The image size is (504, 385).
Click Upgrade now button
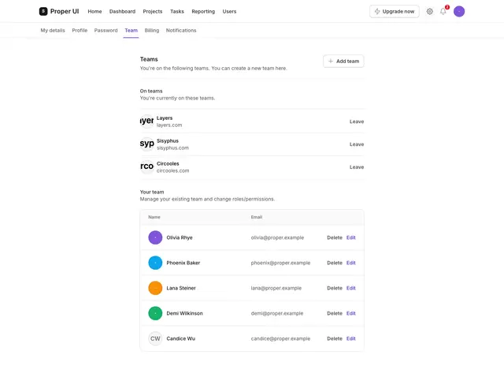[395, 11]
